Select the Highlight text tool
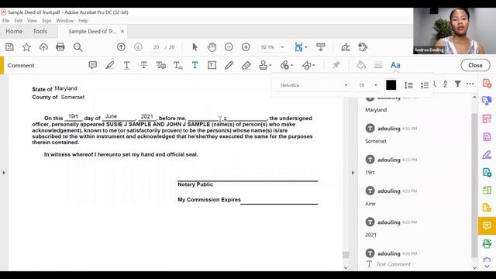Screen dimensions: 496x279 click(110, 65)
